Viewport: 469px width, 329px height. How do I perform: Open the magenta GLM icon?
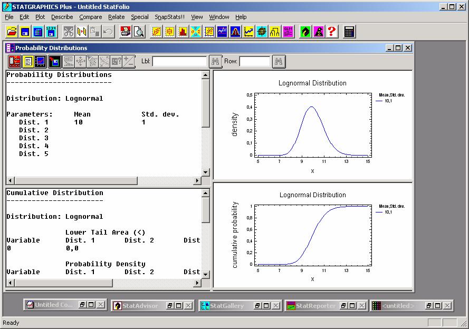pyautogui.click(x=288, y=32)
